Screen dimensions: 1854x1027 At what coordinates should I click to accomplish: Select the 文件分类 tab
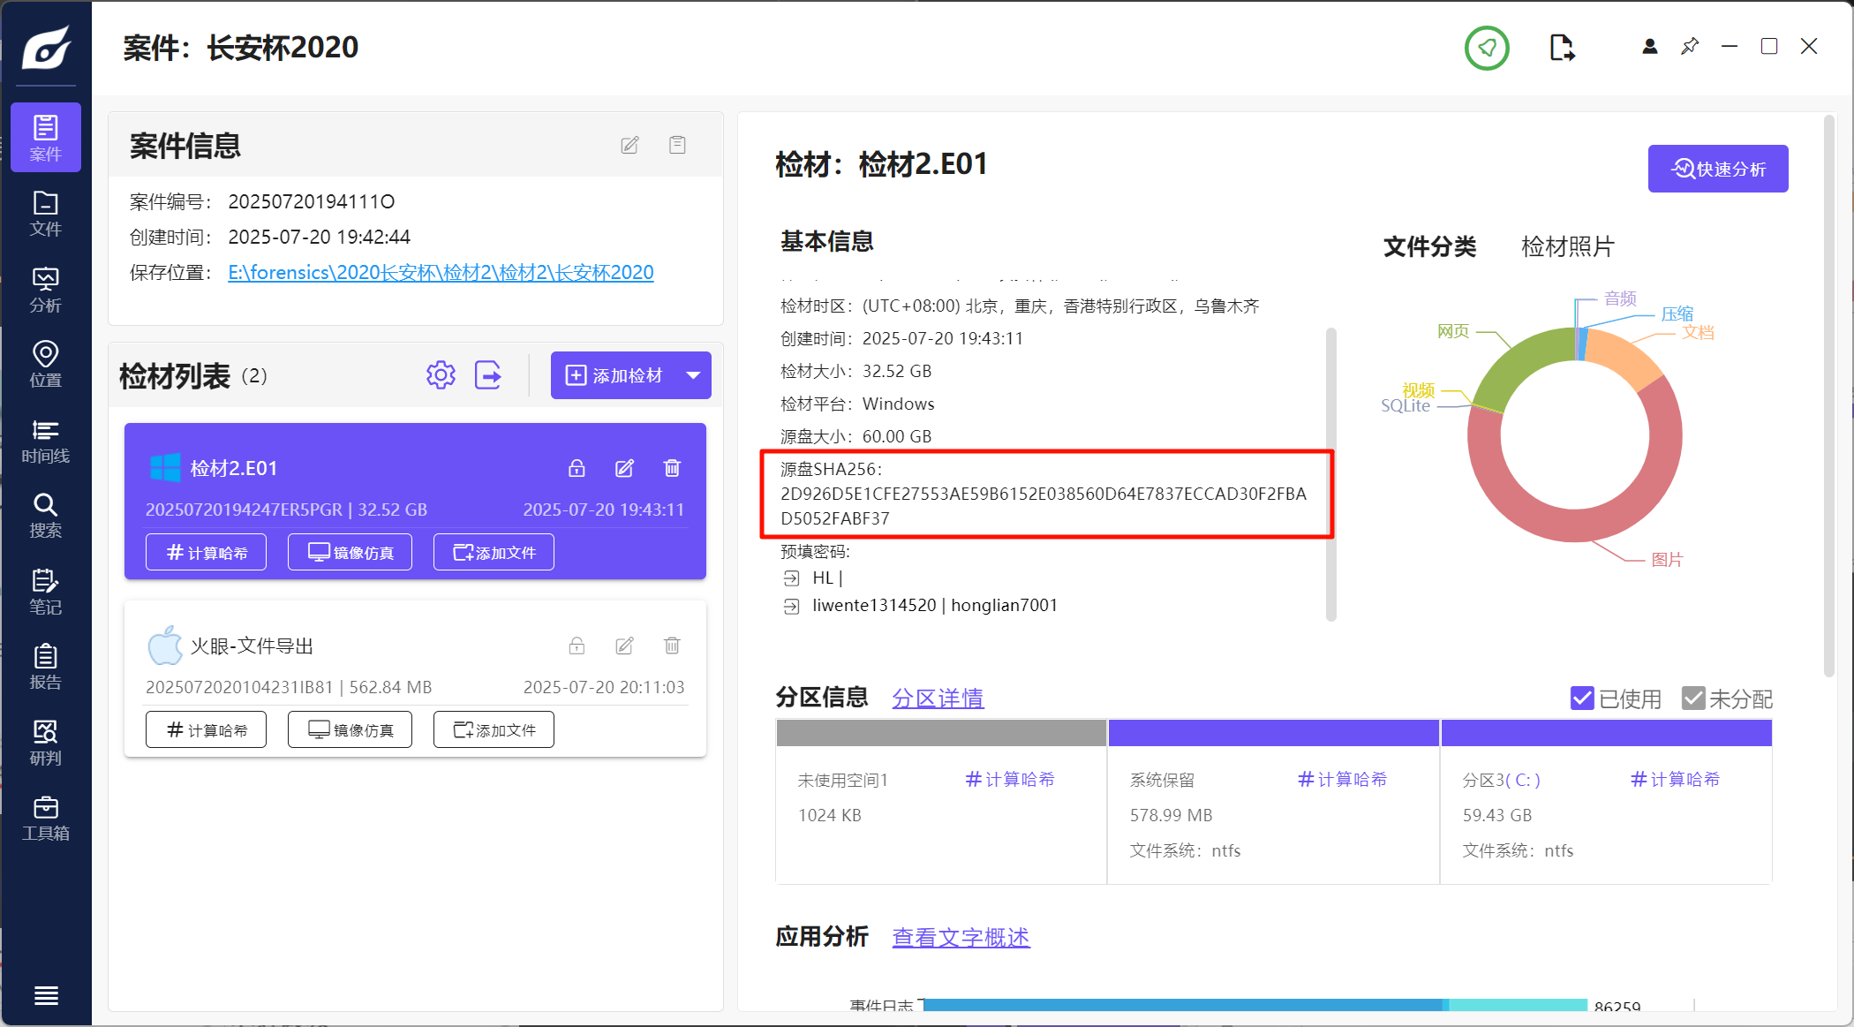1429,246
